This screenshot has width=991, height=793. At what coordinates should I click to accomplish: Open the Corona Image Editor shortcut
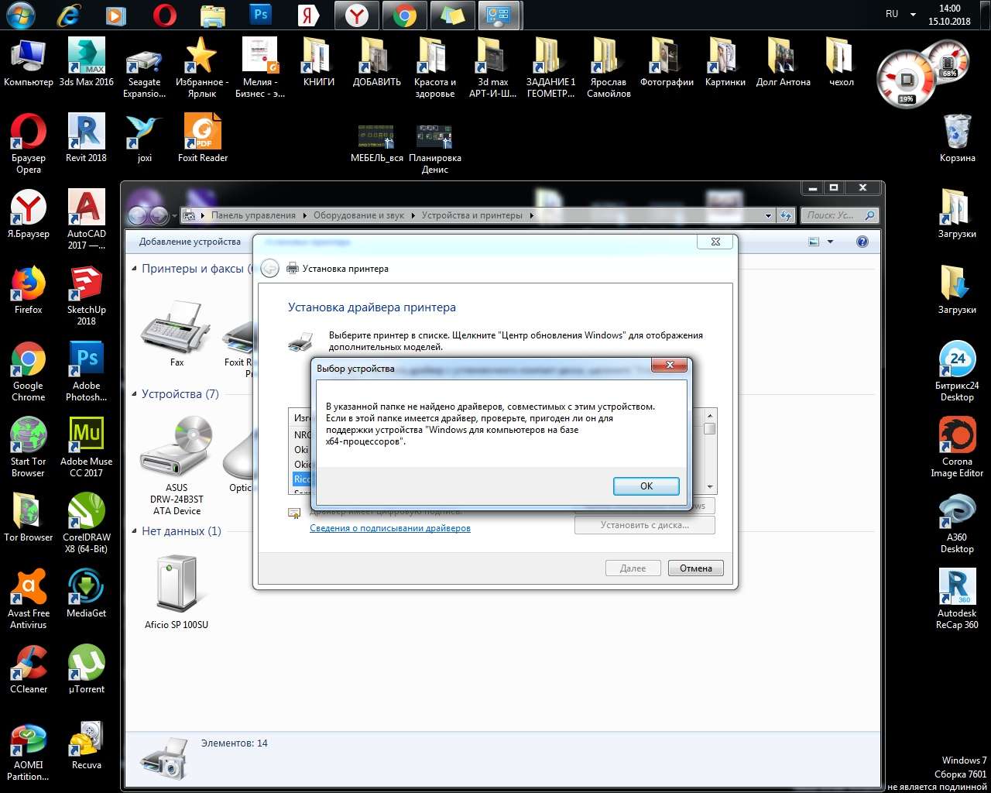pos(958,448)
